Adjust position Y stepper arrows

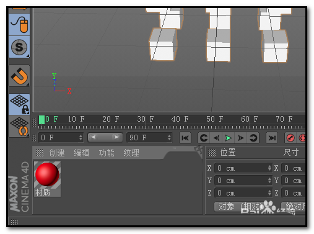[269, 181]
